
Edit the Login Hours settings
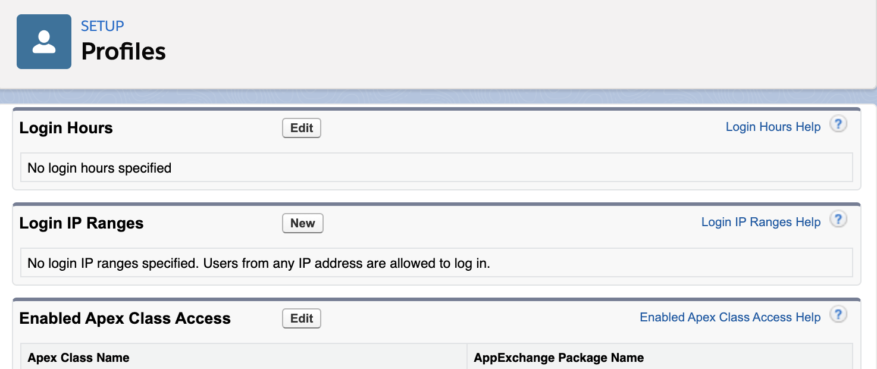[302, 128]
